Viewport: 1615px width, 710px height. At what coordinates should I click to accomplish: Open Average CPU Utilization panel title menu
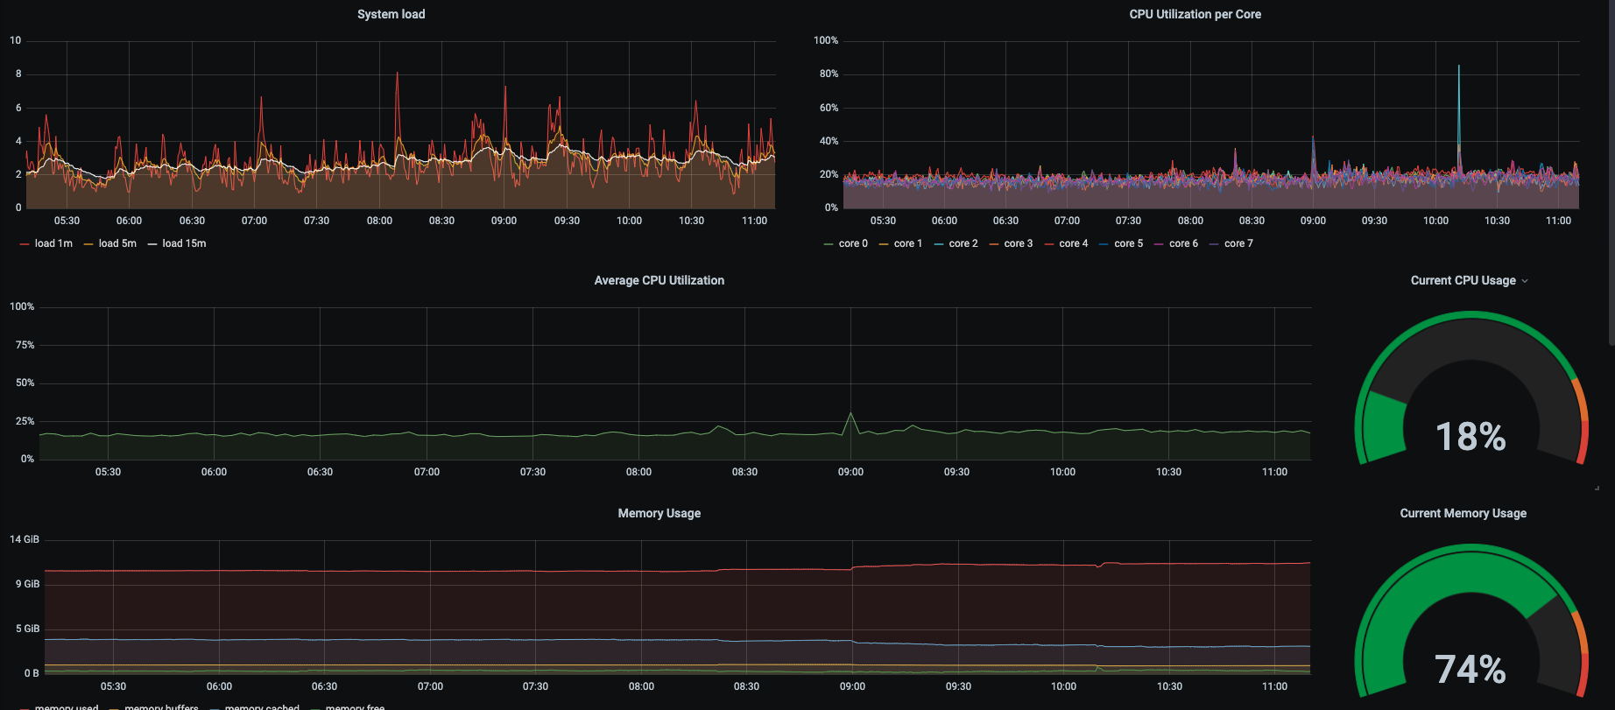(659, 280)
